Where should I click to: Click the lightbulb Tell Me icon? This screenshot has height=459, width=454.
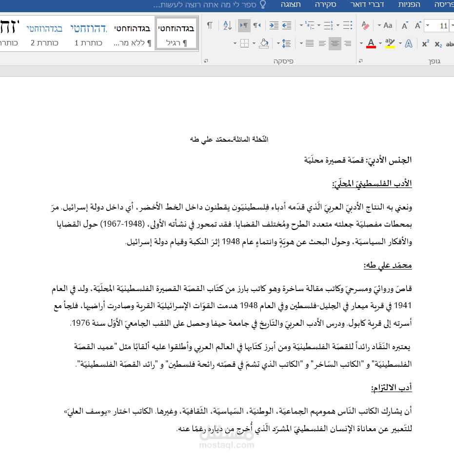[x=263, y=4]
